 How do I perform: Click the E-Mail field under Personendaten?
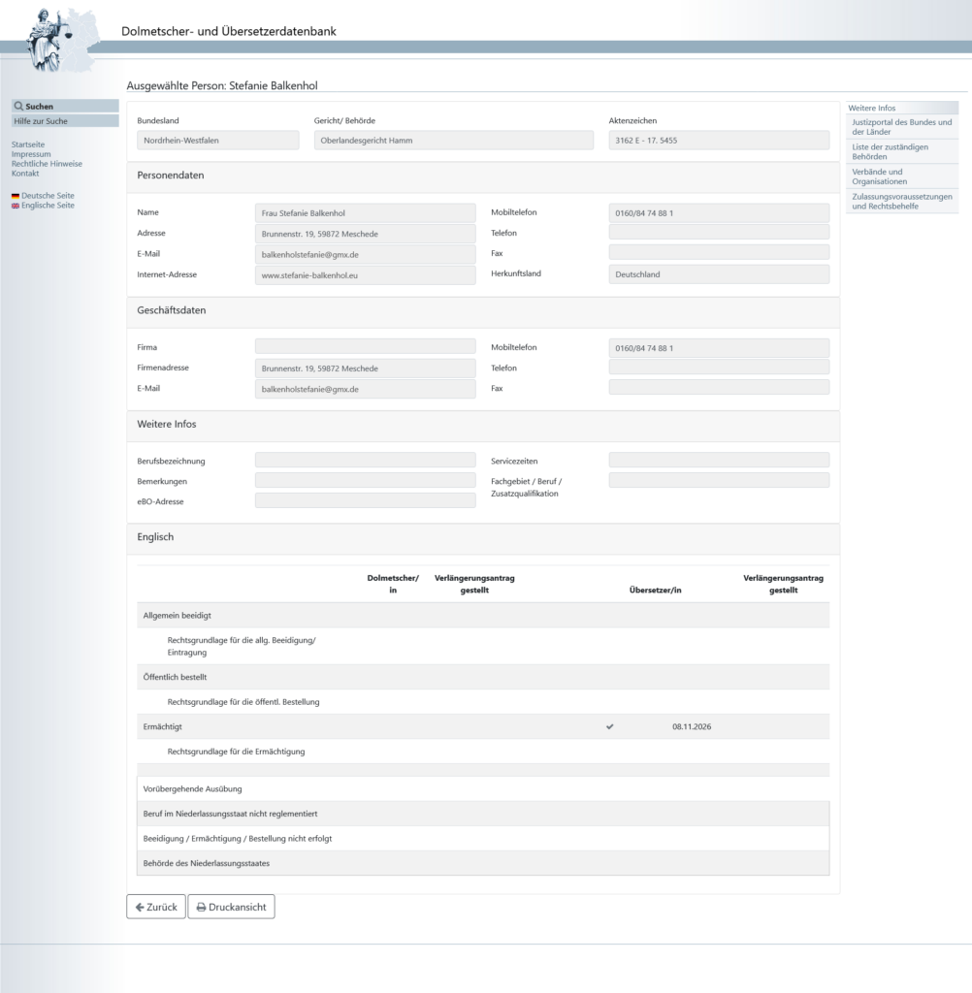tap(366, 255)
